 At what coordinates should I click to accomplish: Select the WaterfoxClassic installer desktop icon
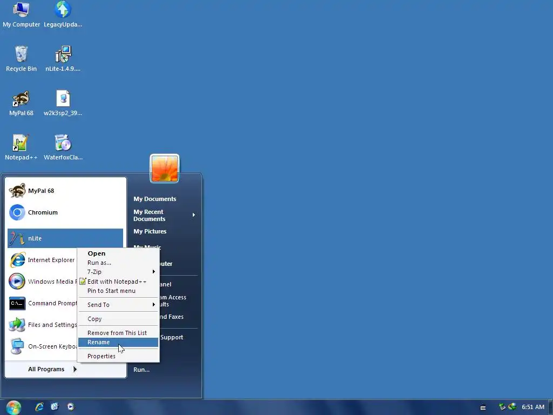[x=63, y=148]
